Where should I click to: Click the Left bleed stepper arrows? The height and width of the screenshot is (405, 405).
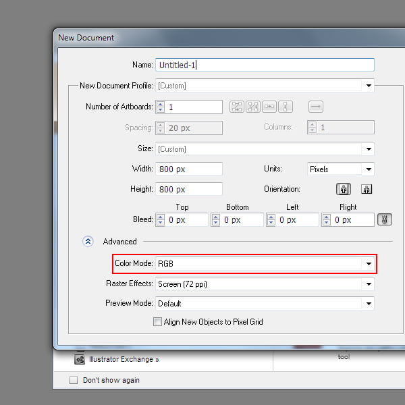[271, 220]
